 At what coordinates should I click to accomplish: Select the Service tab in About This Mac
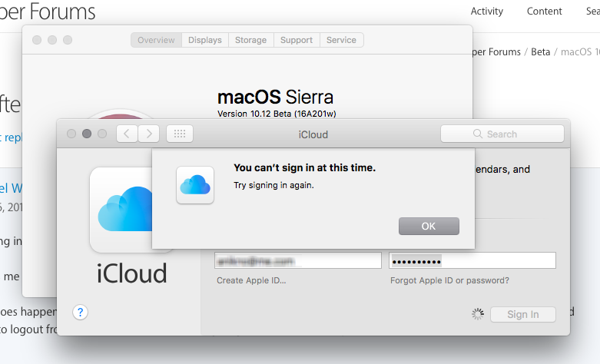click(341, 40)
